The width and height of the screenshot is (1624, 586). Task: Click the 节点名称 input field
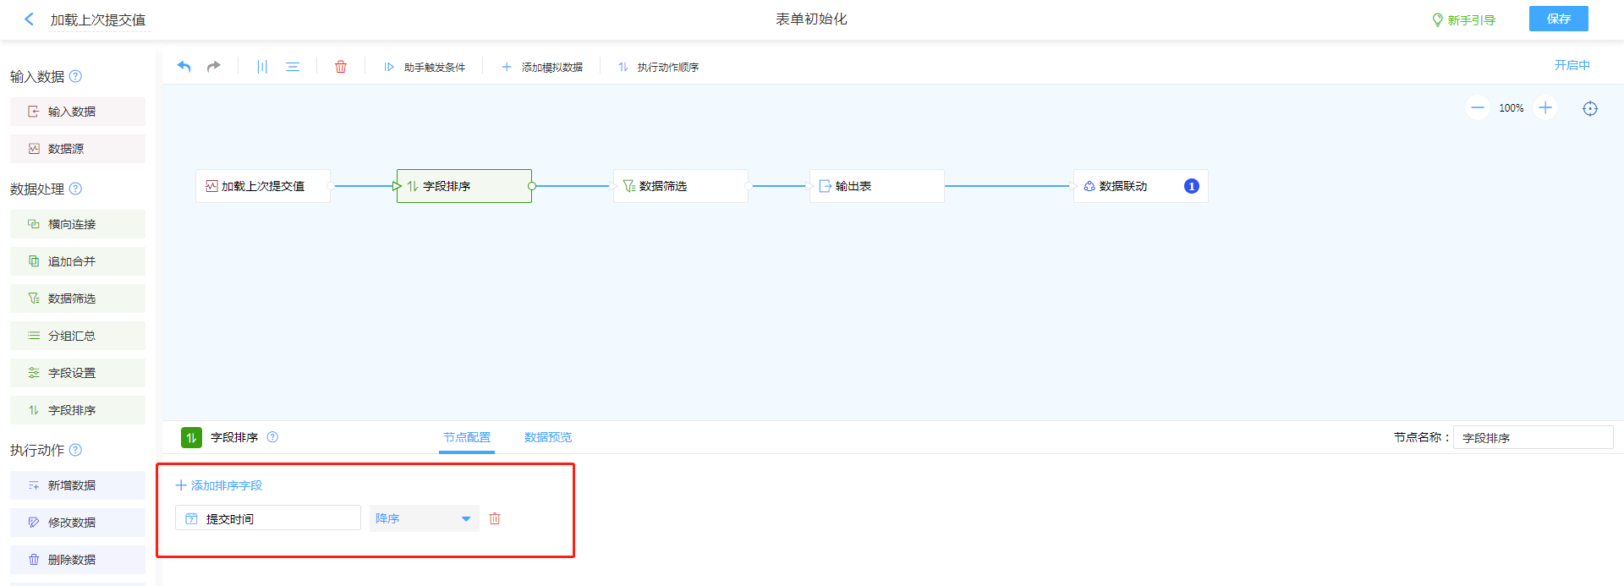pyautogui.click(x=1533, y=437)
